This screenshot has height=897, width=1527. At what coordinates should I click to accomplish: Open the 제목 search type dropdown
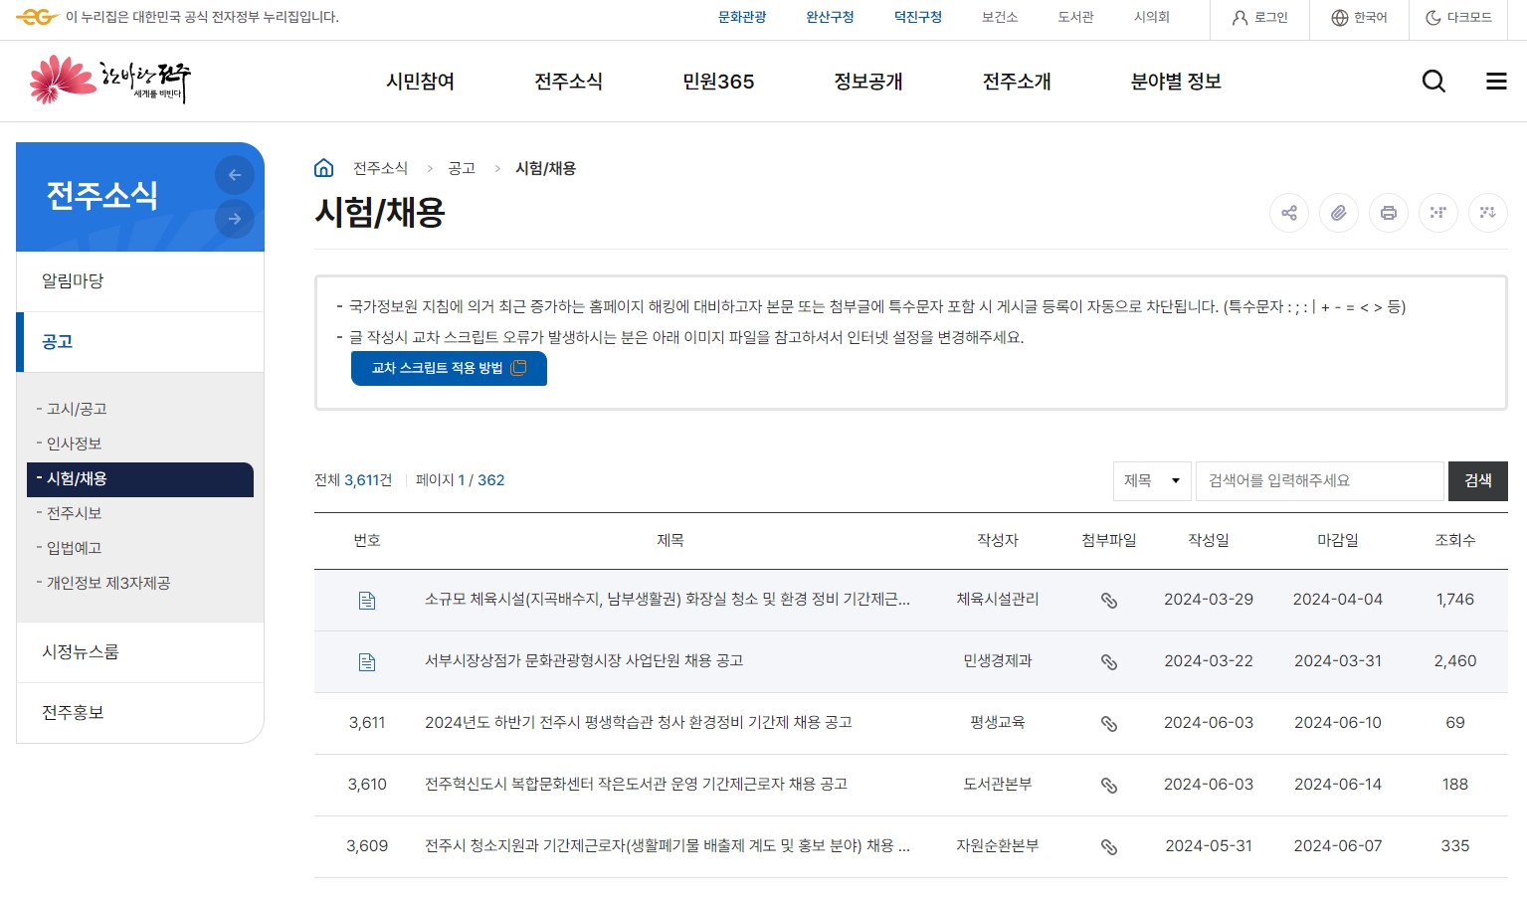pyautogui.click(x=1152, y=481)
